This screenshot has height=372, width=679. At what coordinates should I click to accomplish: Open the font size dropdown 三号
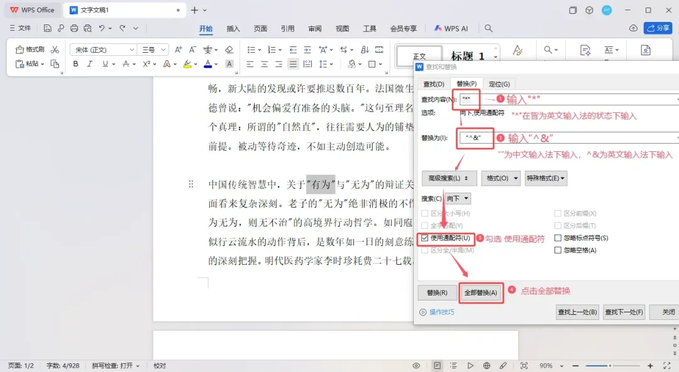click(163, 50)
